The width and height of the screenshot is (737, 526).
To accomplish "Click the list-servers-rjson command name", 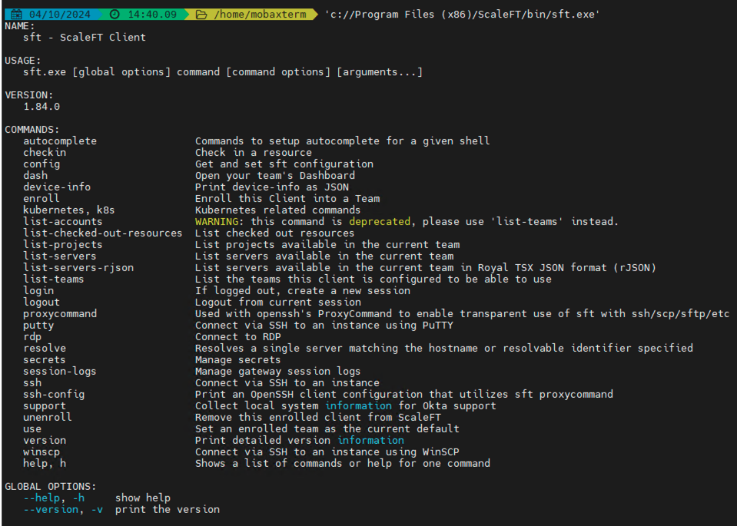I will click(x=78, y=267).
